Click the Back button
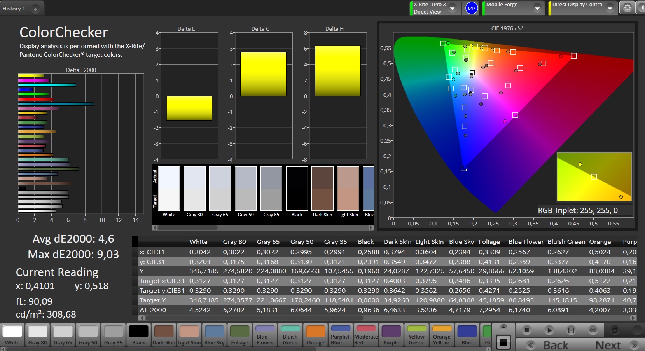Viewport: 645px width, 351px height. click(x=549, y=345)
